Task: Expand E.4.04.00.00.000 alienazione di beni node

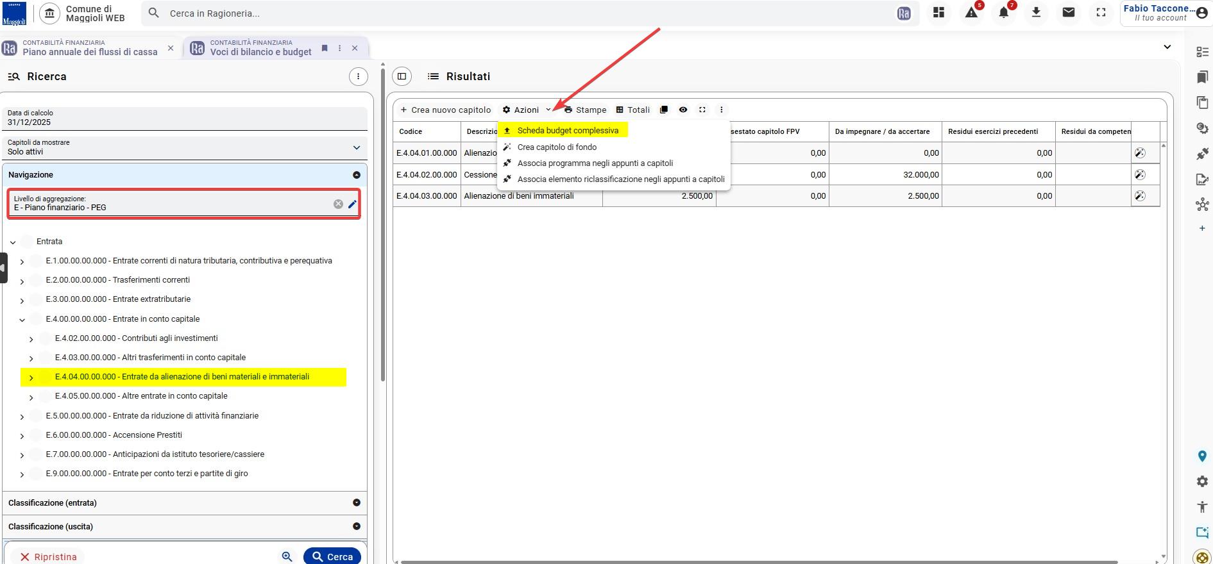Action: pos(31,377)
